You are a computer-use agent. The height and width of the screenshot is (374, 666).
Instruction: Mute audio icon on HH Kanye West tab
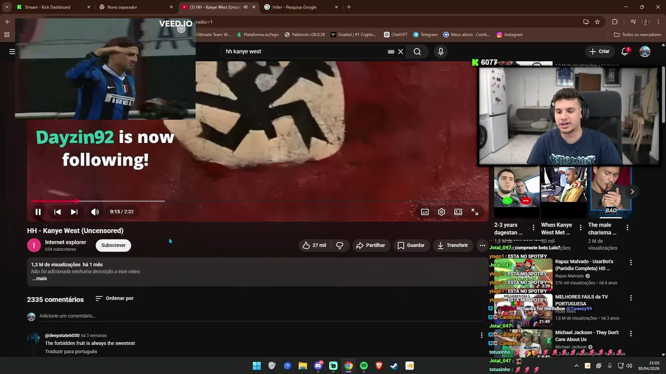click(246, 7)
